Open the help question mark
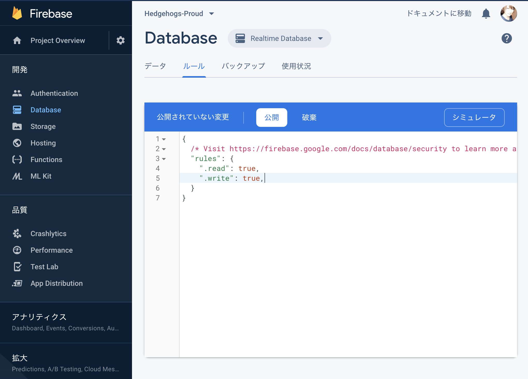The width and height of the screenshot is (528, 379). click(507, 38)
